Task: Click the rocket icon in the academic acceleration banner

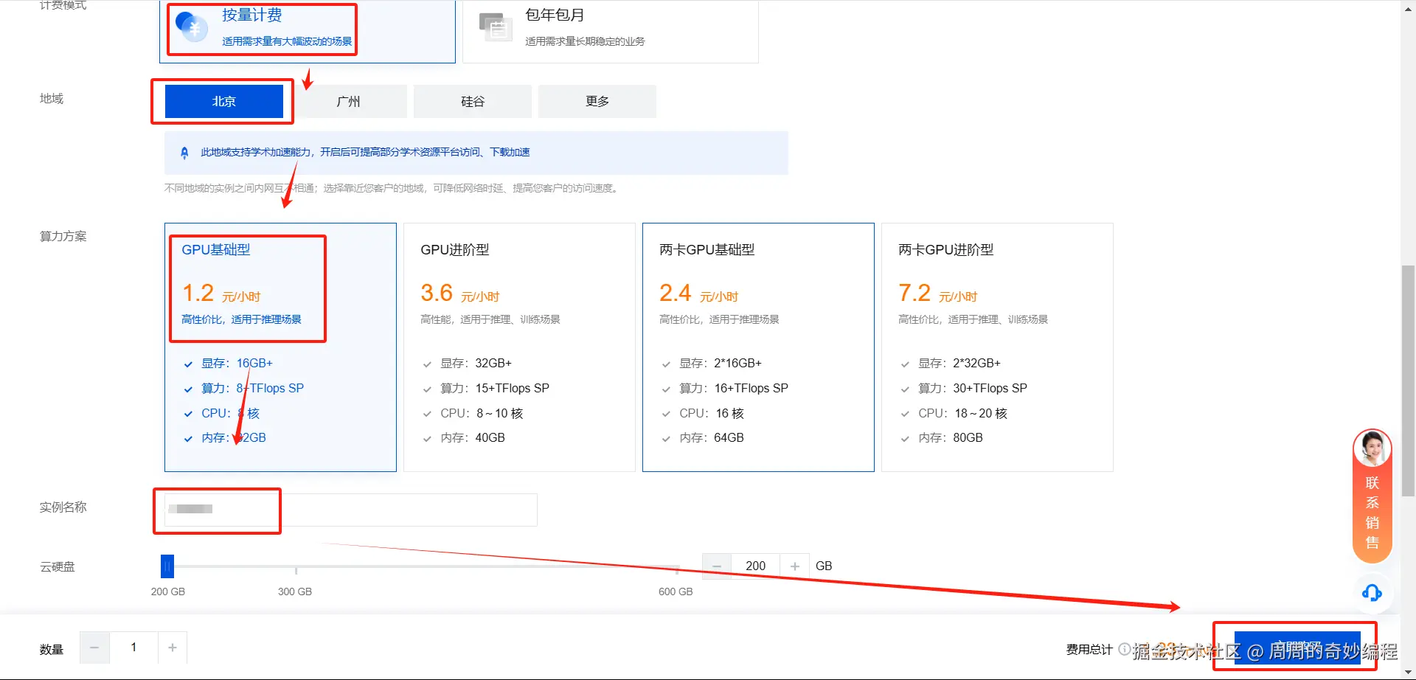Action: (184, 152)
